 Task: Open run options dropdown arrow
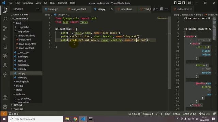[157, 9]
